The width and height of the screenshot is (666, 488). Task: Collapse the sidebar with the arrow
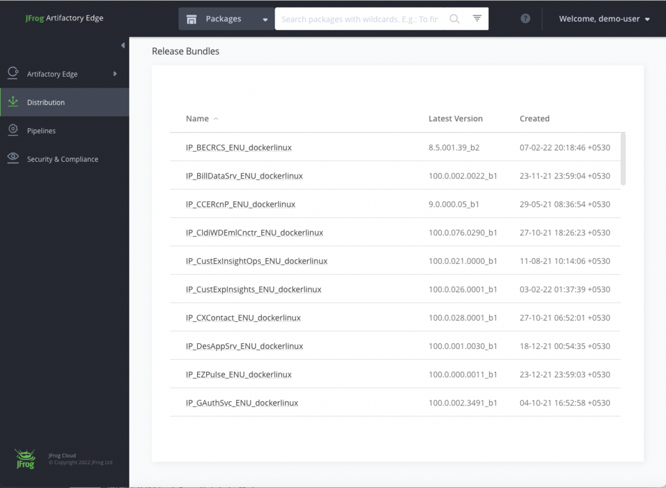coord(123,45)
